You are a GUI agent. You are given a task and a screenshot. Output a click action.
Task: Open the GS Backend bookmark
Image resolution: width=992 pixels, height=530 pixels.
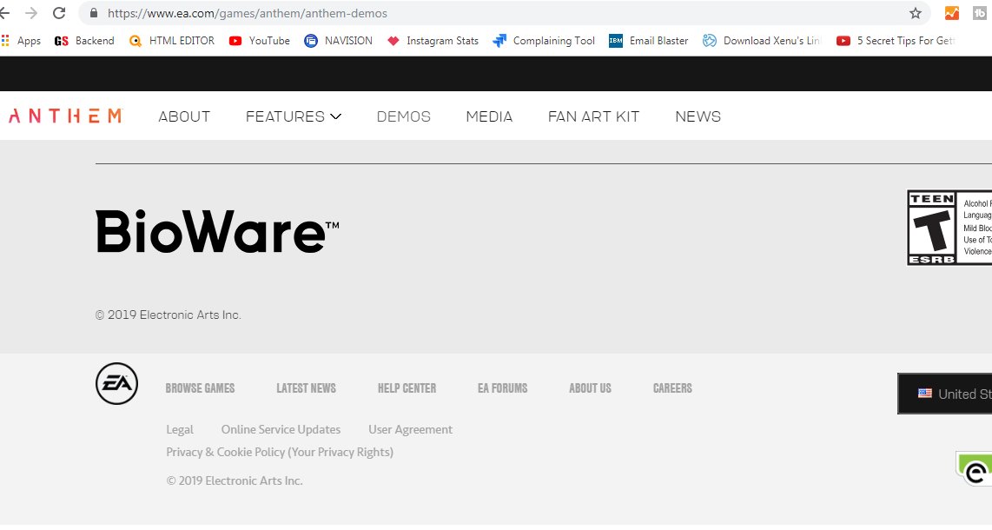84,41
